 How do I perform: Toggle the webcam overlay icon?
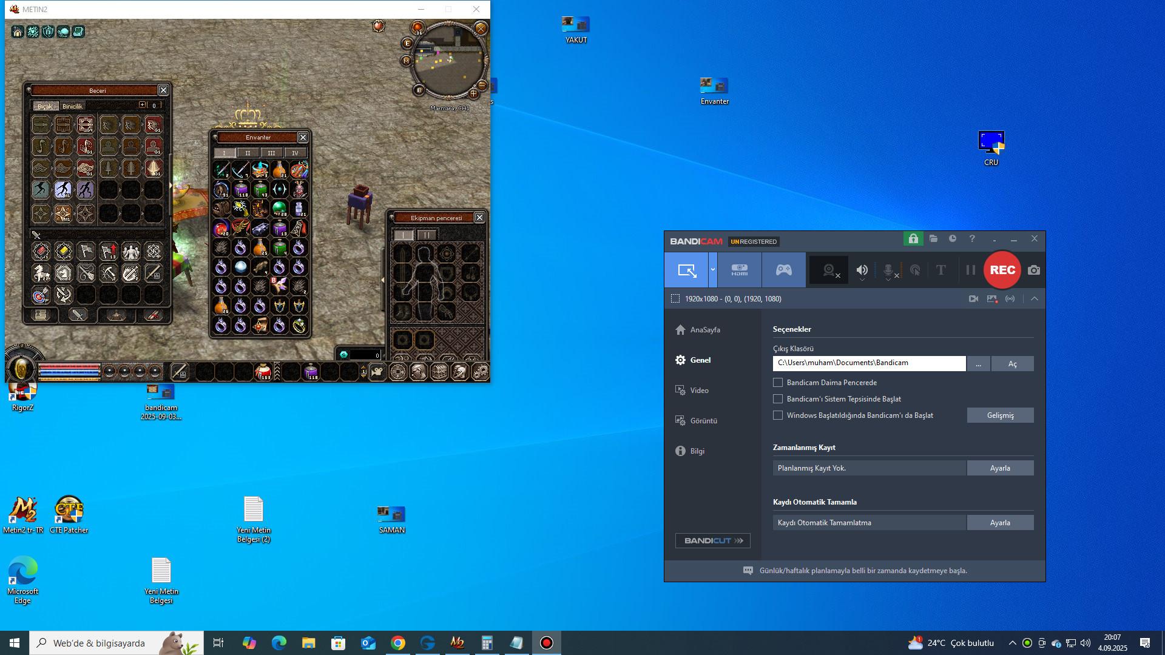829,270
